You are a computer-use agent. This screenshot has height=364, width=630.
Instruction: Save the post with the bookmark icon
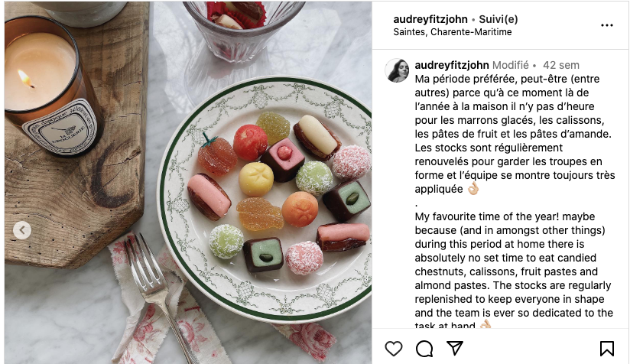607,349
